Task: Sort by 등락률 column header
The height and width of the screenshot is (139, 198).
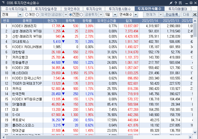Action: tap(87, 21)
